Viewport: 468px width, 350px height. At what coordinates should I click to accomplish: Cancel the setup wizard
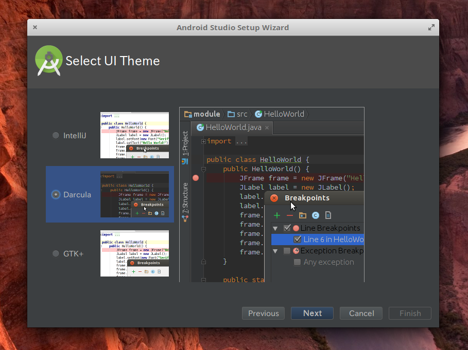coord(361,313)
